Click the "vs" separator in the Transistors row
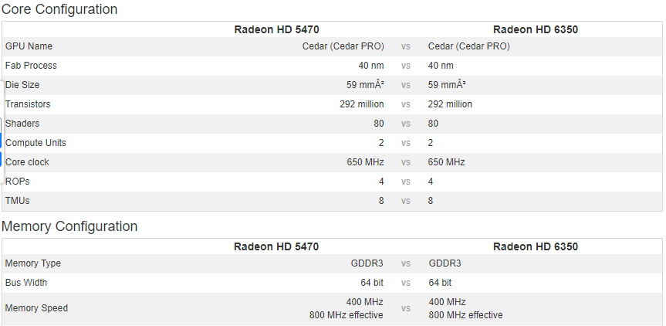Image resolution: width=666 pixels, height=326 pixels. pos(405,104)
